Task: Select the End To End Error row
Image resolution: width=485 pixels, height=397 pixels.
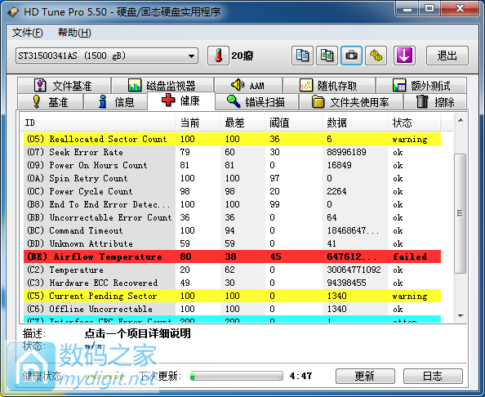Action: 232,204
